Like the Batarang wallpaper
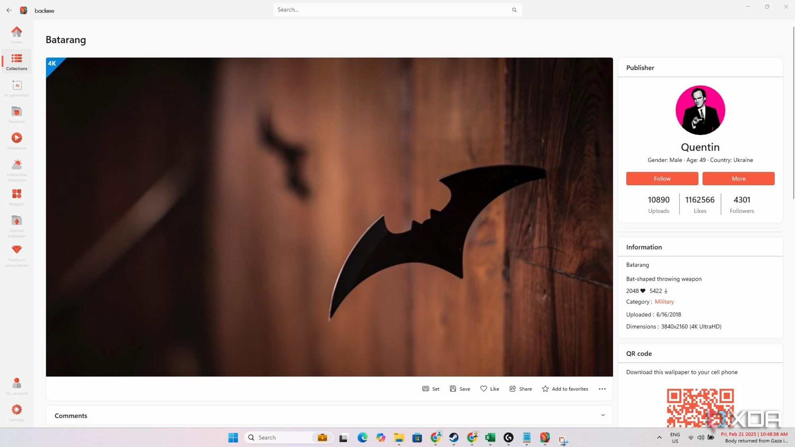Image resolution: width=795 pixels, height=447 pixels. pos(489,389)
